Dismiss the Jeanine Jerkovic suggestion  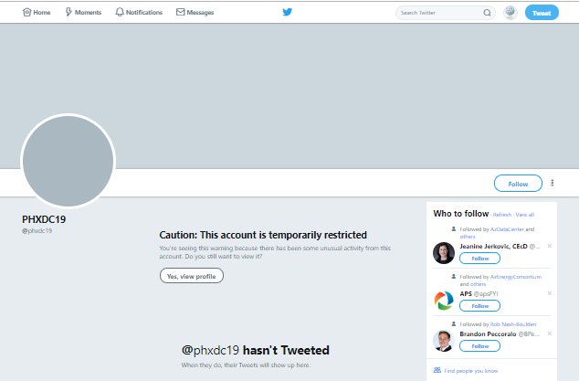coord(550,246)
